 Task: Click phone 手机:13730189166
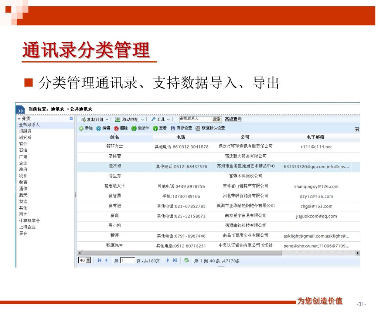coord(181,196)
